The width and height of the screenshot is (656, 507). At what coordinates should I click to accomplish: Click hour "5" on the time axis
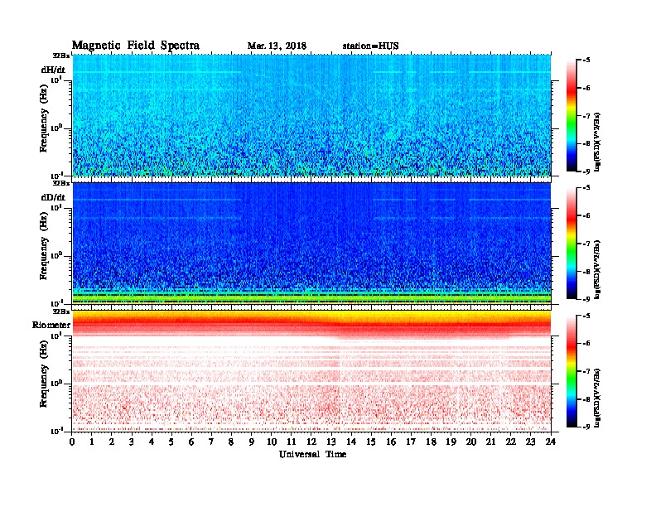click(171, 442)
